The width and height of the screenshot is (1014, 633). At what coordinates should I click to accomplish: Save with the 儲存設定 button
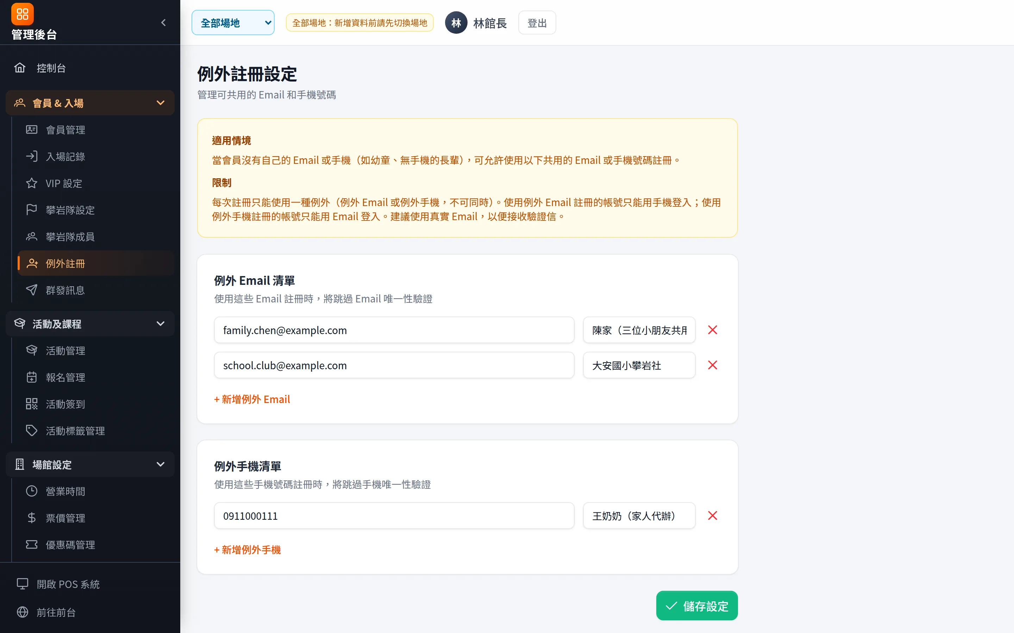point(697,606)
